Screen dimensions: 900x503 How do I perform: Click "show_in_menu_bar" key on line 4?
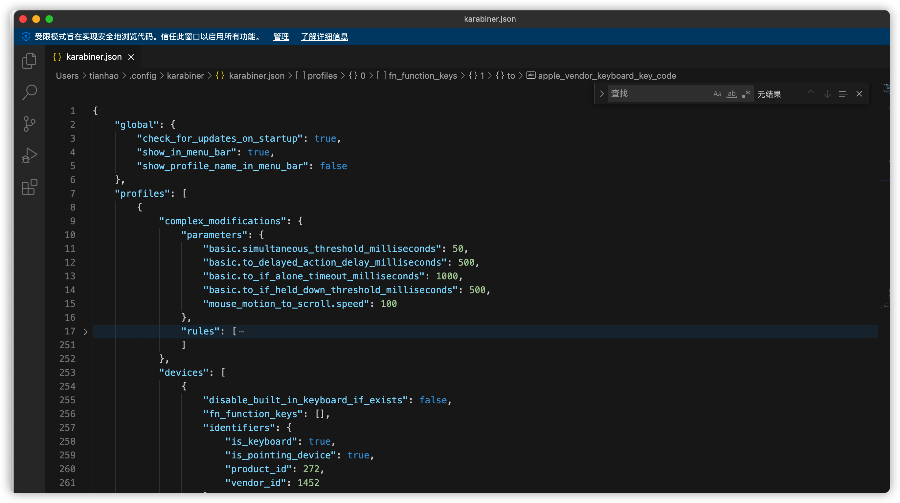187,152
